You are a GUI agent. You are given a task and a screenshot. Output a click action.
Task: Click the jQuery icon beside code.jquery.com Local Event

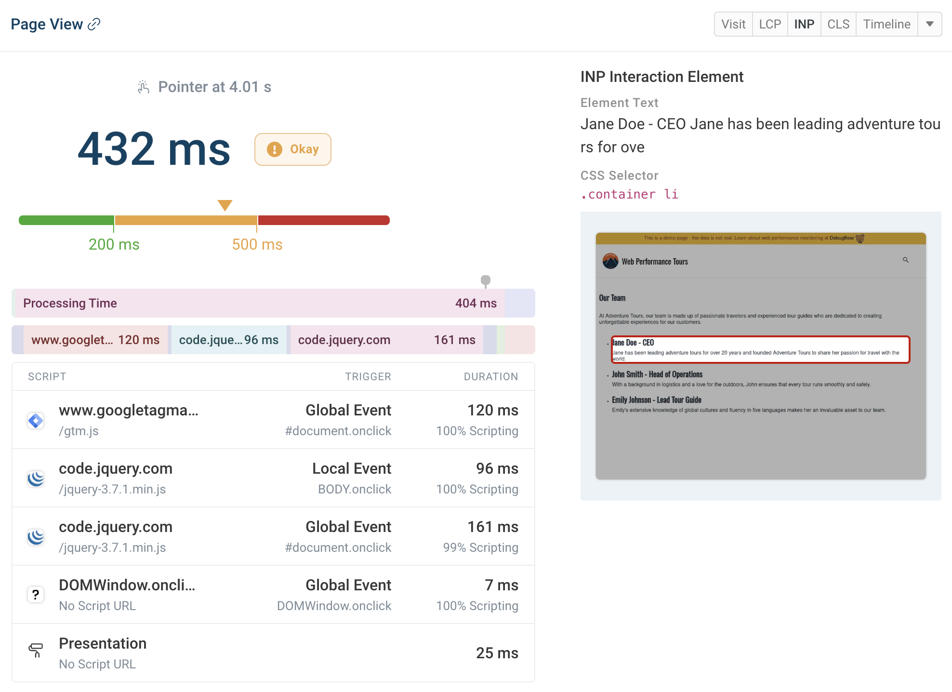point(36,478)
